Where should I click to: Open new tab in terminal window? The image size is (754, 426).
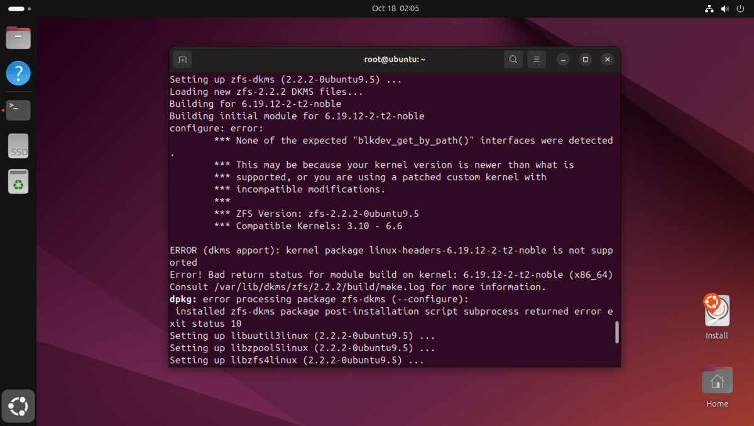click(x=182, y=60)
